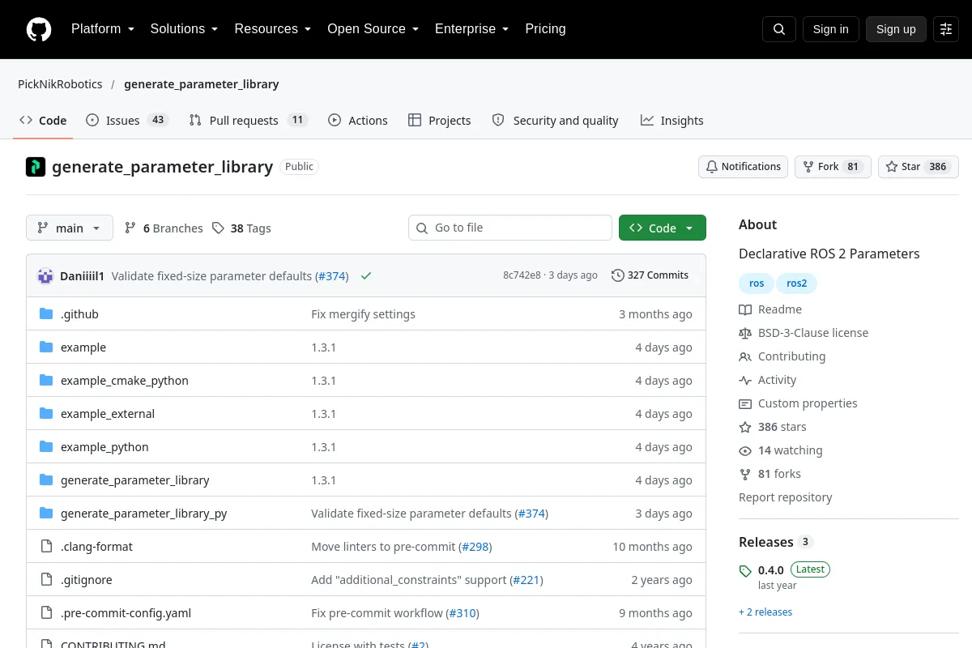The image size is (972, 648).
Task: Click the example_python folder icon
Action: 46,447
